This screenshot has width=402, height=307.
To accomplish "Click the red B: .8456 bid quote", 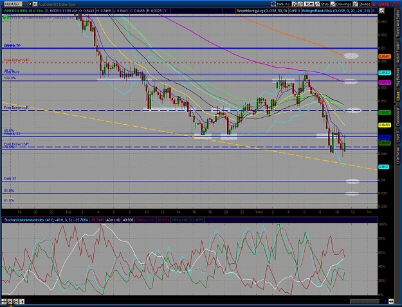I will click(x=381, y=4).
